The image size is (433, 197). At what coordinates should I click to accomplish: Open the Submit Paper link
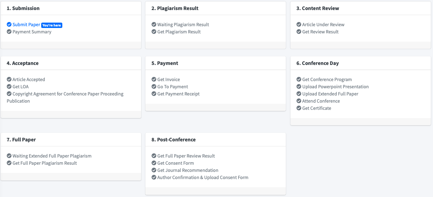click(x=26, y=24)
